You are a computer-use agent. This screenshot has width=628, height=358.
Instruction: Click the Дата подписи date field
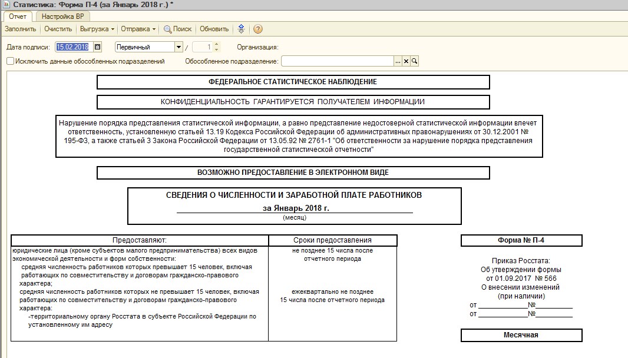coord(74,47)
